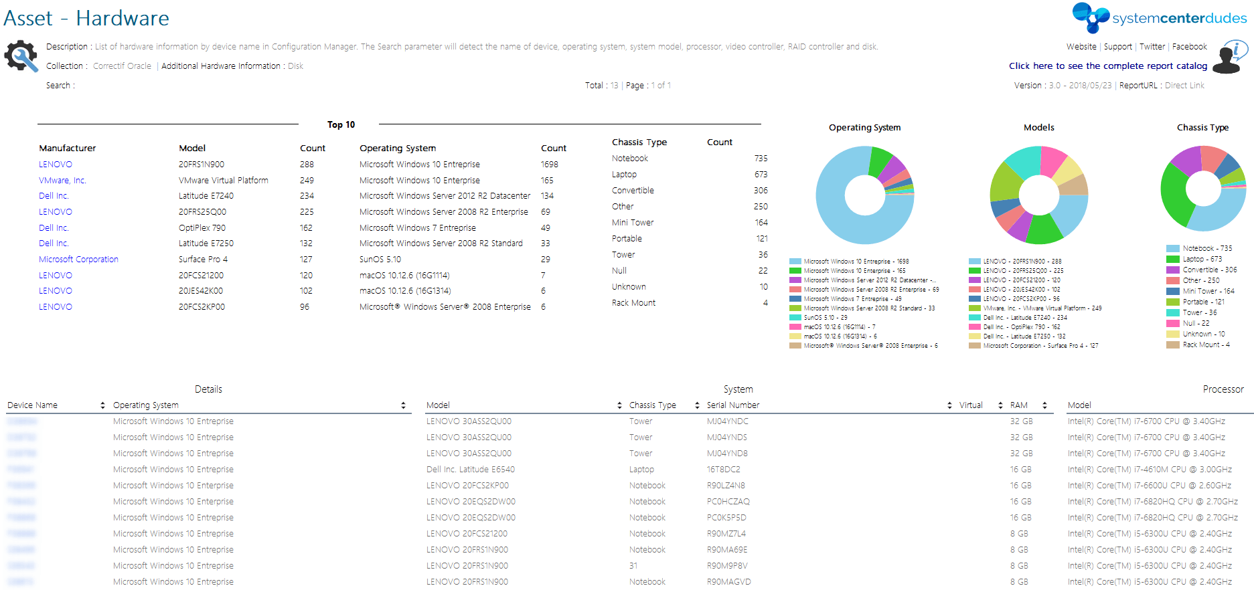Click the gear and wrench report icon
Screen dimensions: 1254x590
coord(21,56)
